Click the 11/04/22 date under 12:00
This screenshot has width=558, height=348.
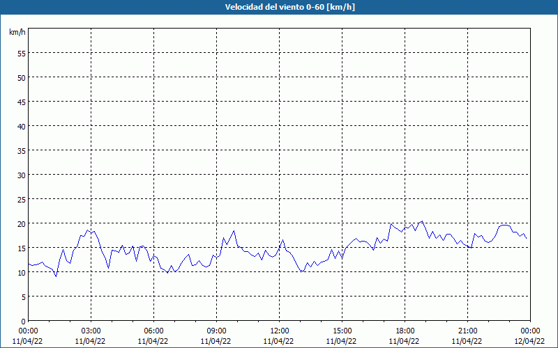coord(278,341)
